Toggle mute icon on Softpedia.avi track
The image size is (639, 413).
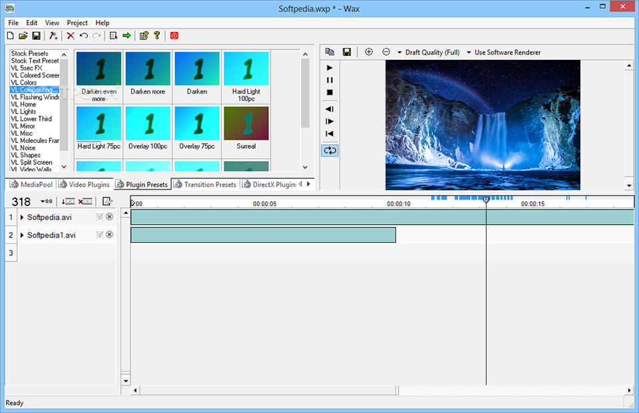pos(99,217)
